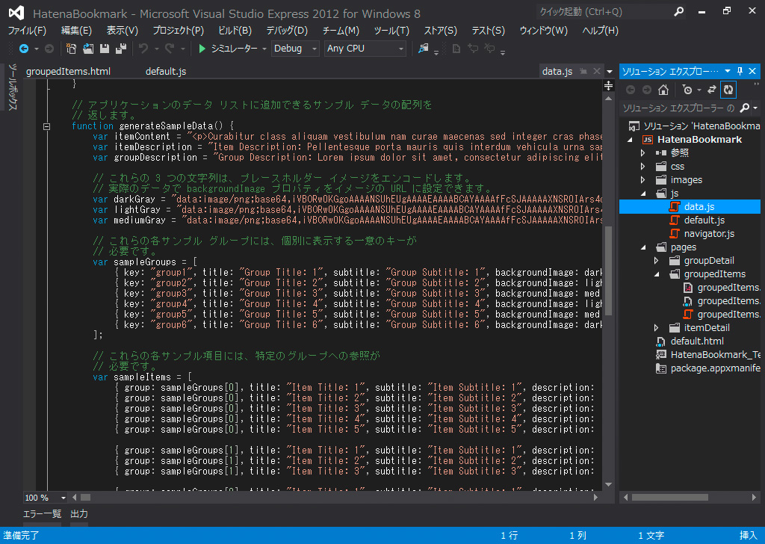765x544 pixels.
Task: Click the Redo arrow icon
Action: tap(170, 49)
